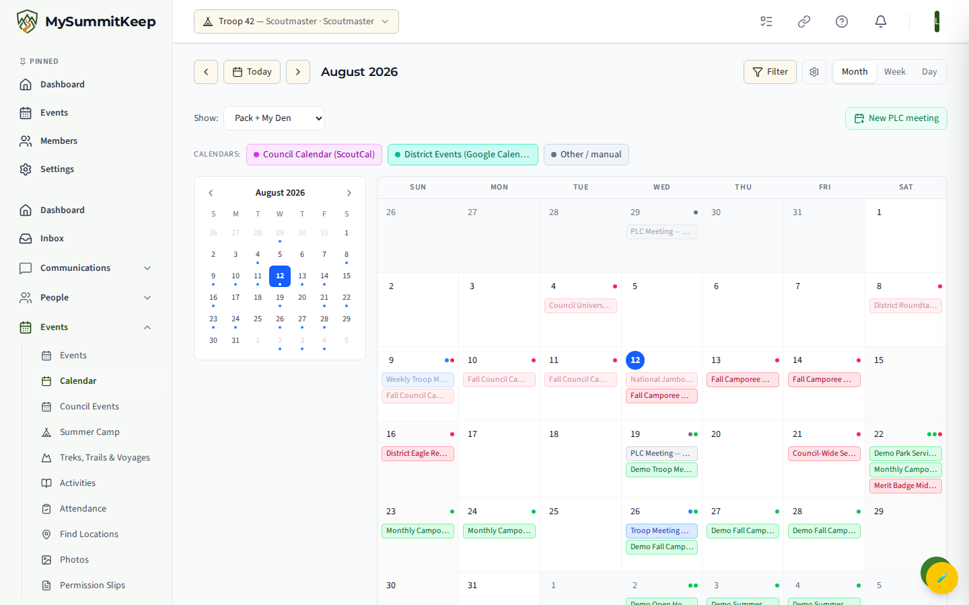Open Council Events submenu item
This screenshot has width=969, height=605.
(97, 407)
